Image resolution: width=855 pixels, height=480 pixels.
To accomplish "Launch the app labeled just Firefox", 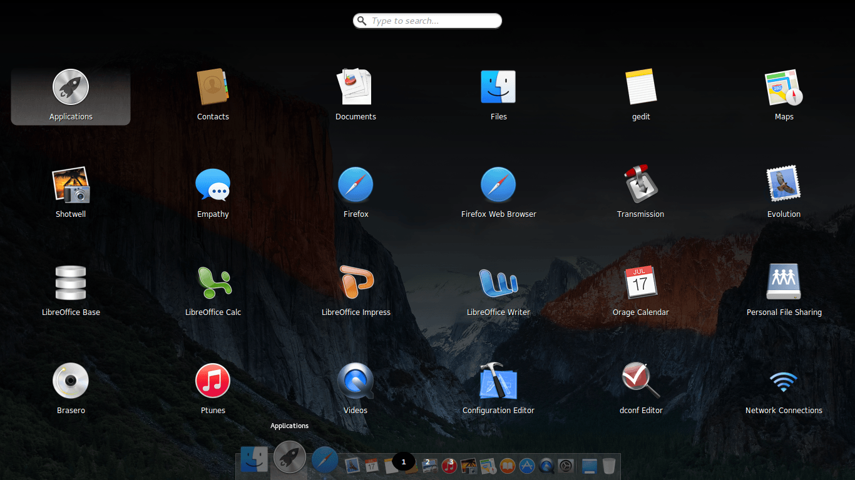I will click(356, 193).
